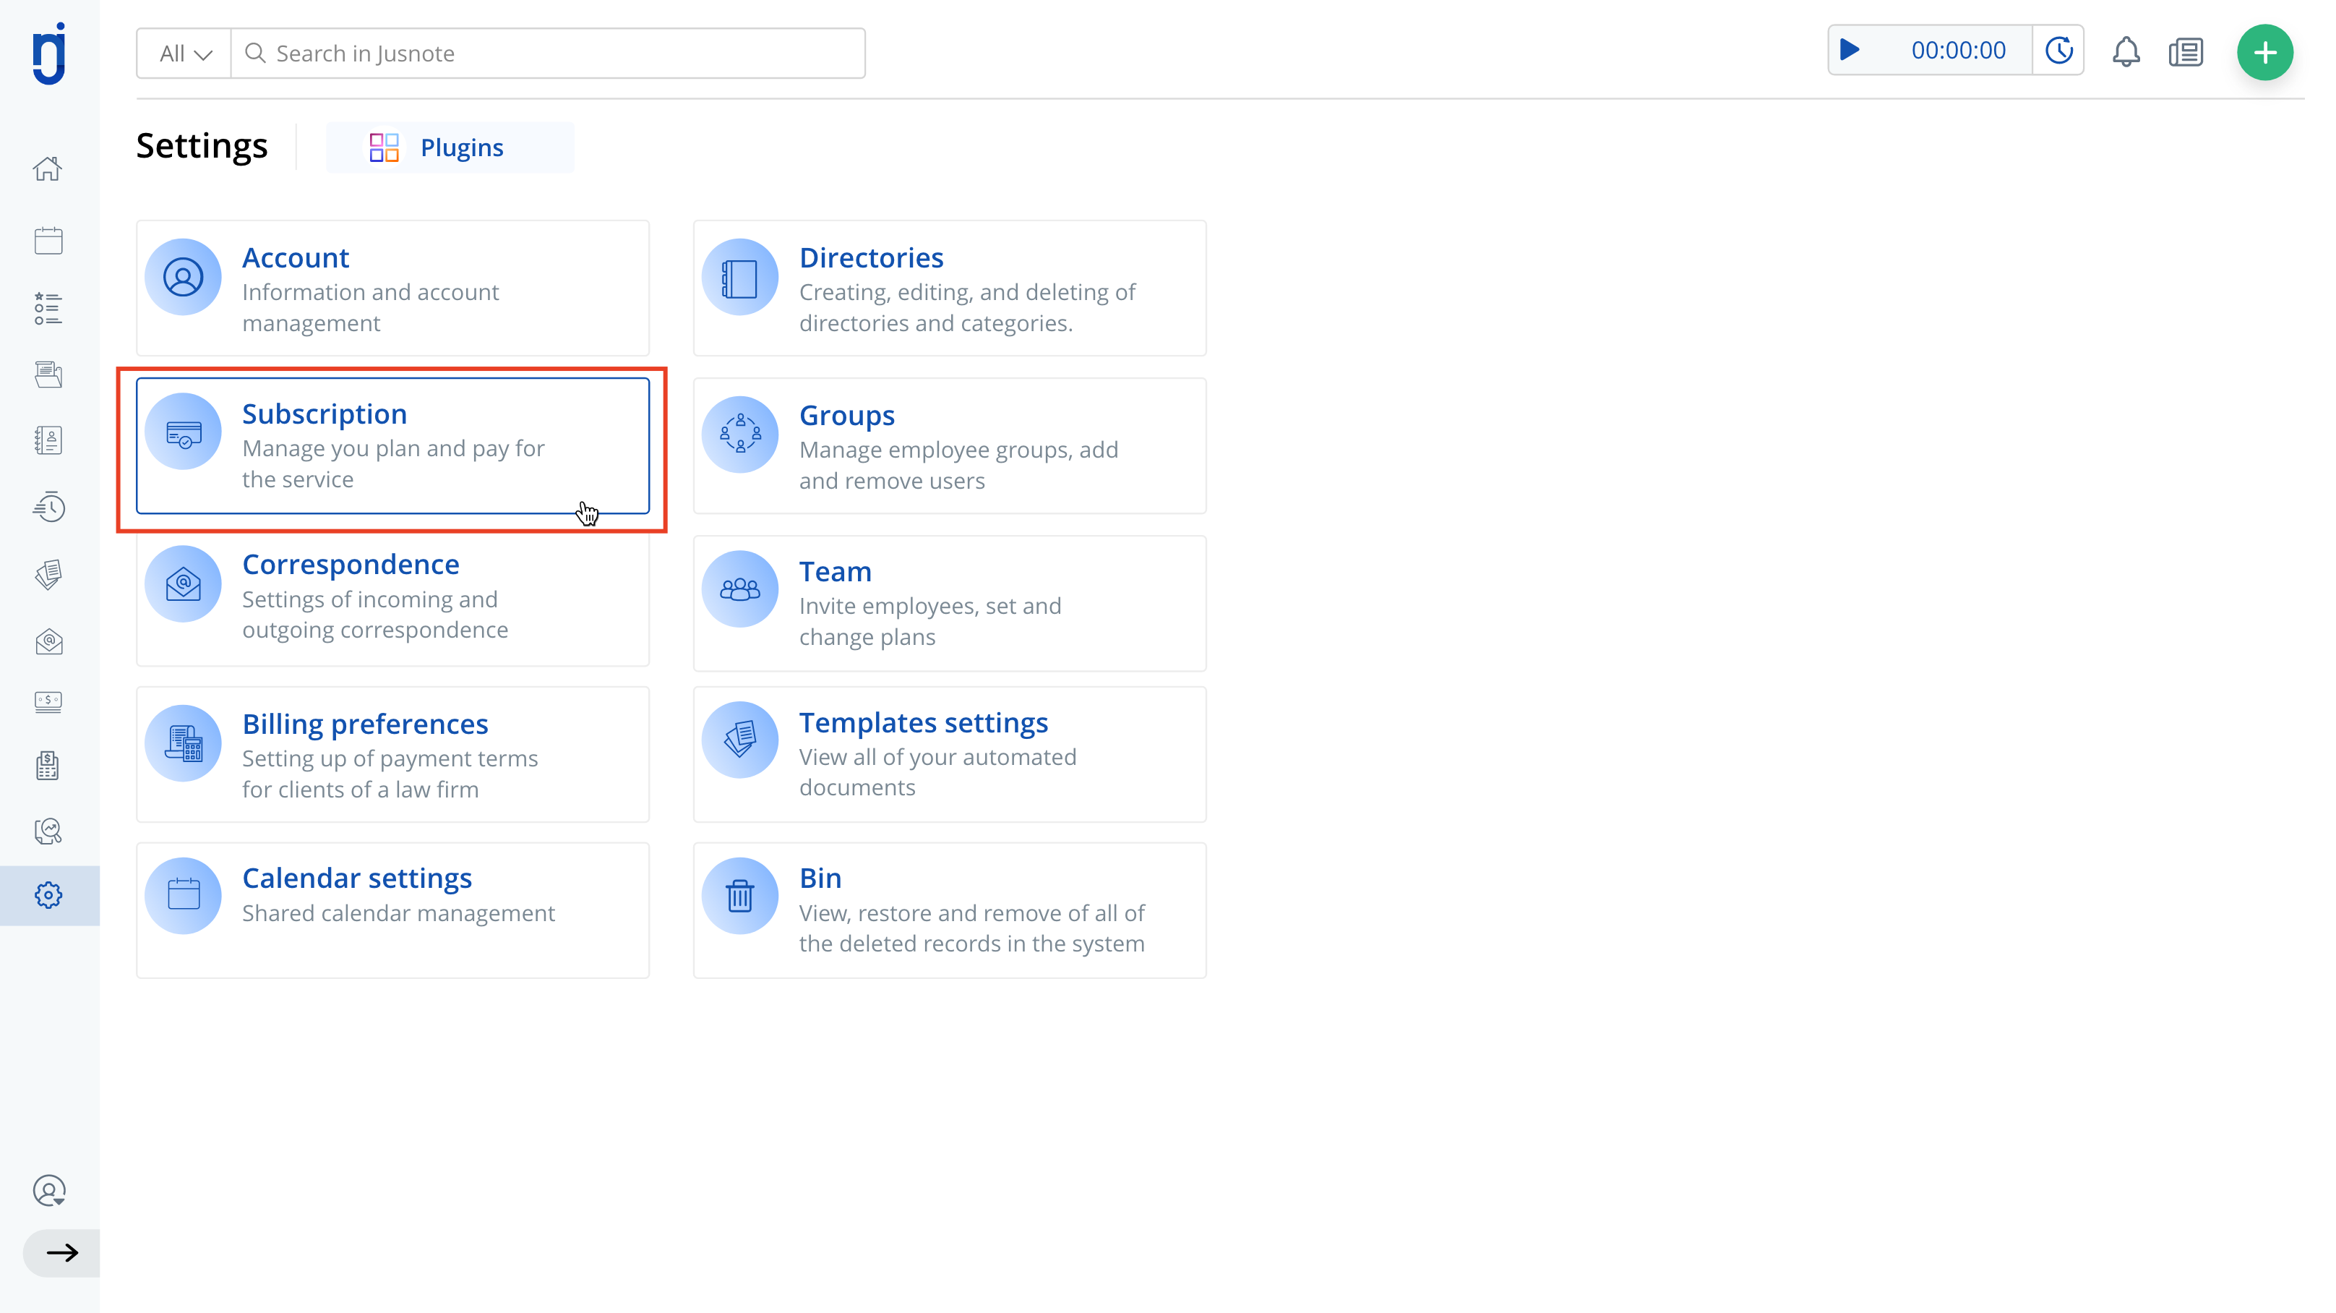The image size is (2336, 1313).
Task: Expand the sidebar with the arrow button
Action: coord(61,1253)
